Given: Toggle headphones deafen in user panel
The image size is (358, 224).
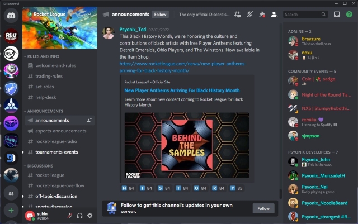Looking at the screenshot, I should 79,216.
